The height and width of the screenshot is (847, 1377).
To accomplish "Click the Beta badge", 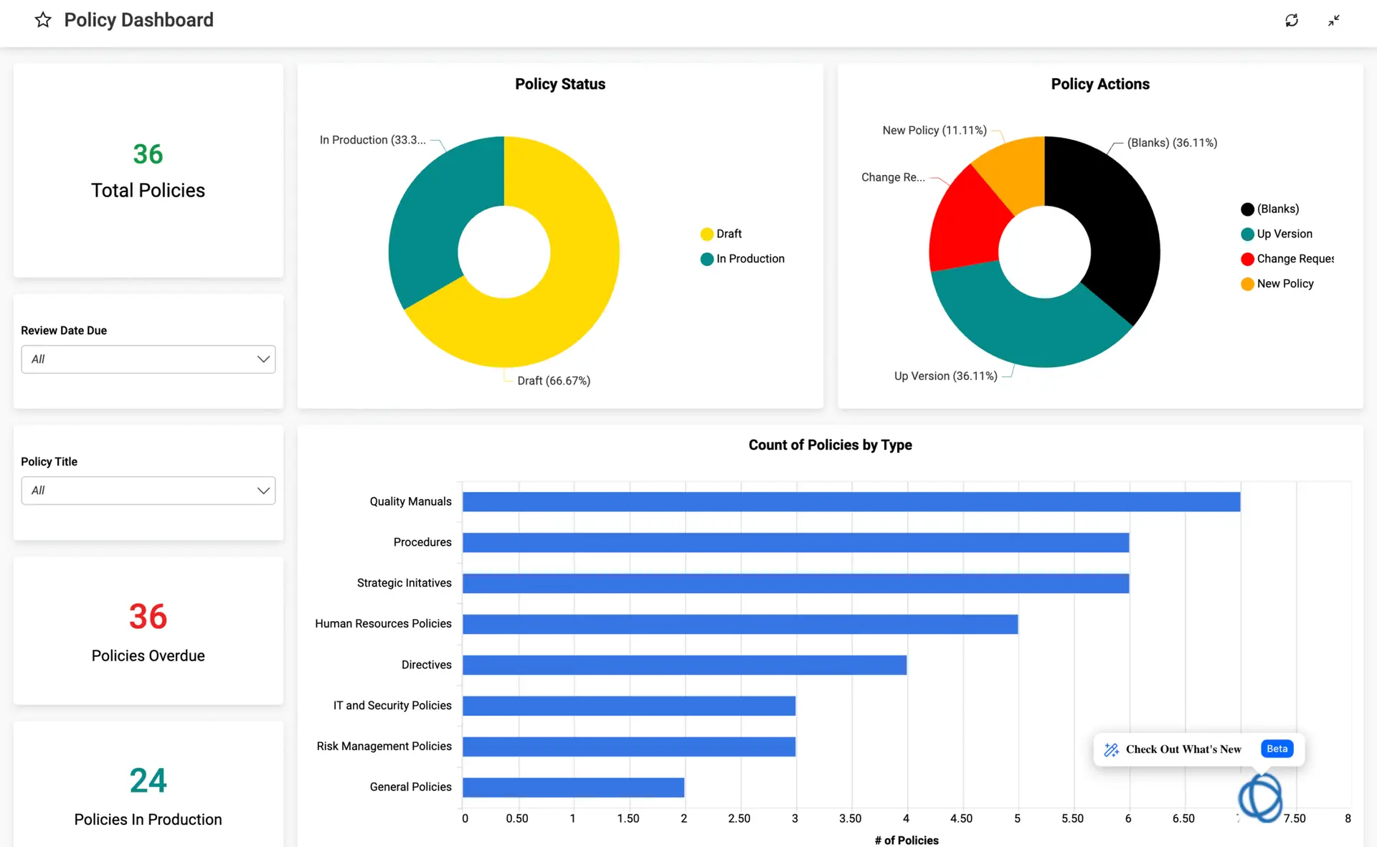I will click(1277, 749).
